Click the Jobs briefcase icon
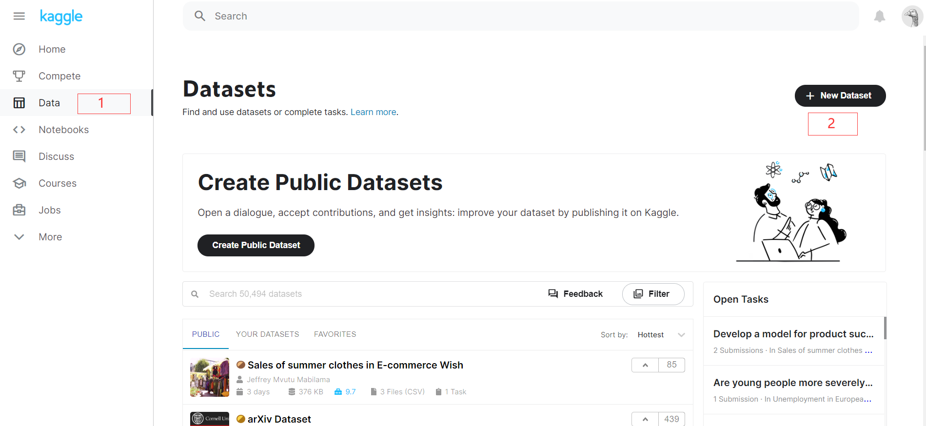 [x=19, y=210]
